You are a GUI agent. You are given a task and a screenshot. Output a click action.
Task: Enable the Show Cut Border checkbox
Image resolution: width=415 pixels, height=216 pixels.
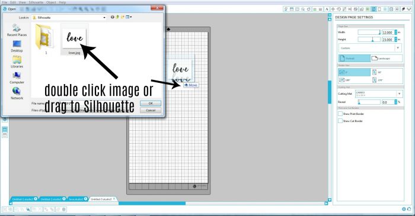coord(340,121)
